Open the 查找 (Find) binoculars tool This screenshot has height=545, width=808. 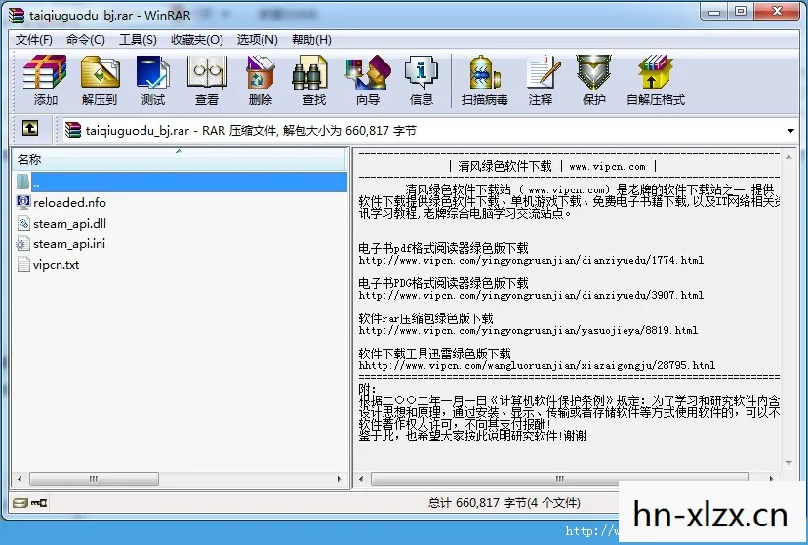coord(314,80)
